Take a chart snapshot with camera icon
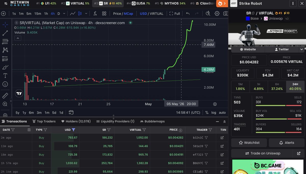This screenshot has height=174, width=306. [225, 13]
